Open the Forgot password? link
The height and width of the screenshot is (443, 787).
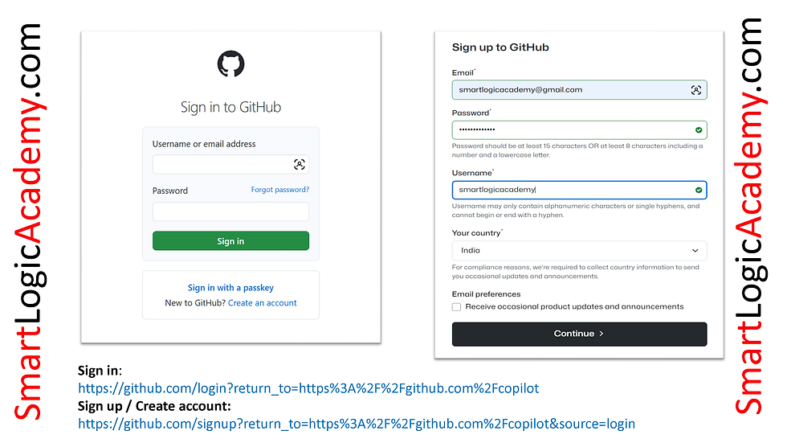click(x=280, y=190)
